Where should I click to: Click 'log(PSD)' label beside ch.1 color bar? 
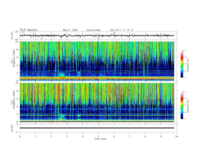click(x=188, y=65)
